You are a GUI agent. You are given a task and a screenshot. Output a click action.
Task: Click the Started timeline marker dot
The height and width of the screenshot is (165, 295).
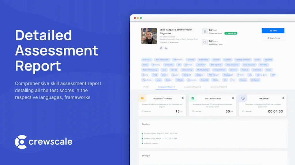pos(142,138)
